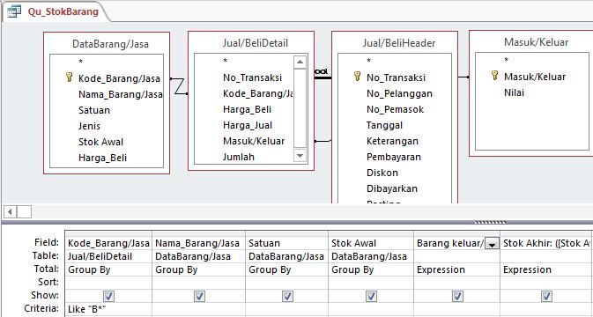
Task: Click scroll down arrow in Jual/BeliDetail list
Action: (300, 155)
